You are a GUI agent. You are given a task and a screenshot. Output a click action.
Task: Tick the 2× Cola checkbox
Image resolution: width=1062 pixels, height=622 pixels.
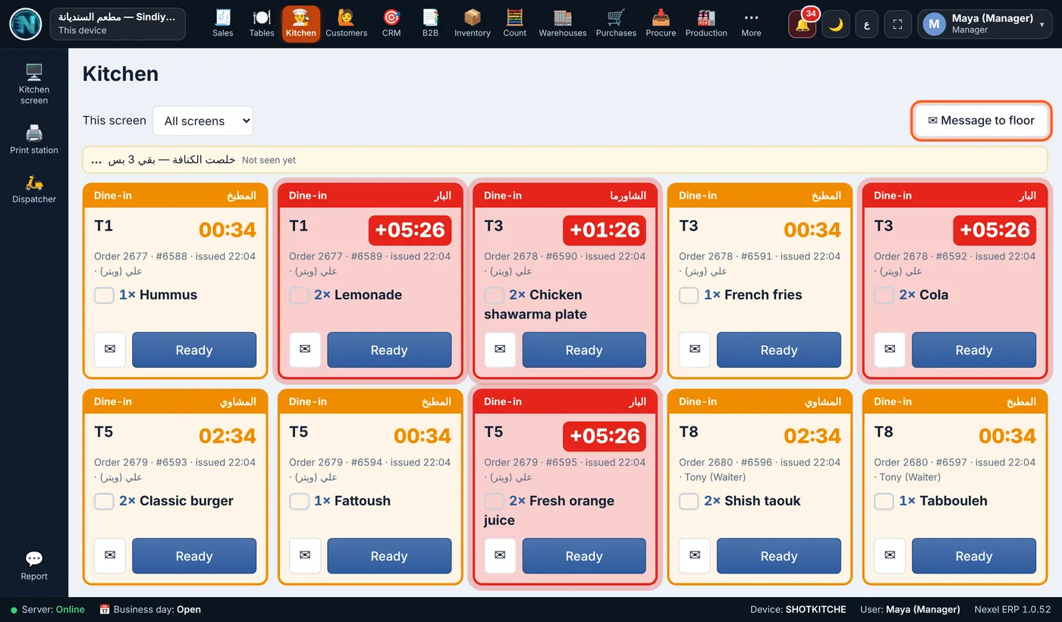click(x=884, y=295)
